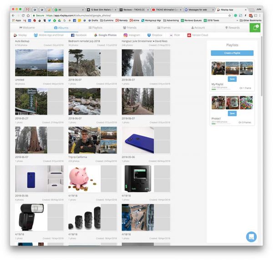Switch to the Welcome tab
273x260 pixels.
click(27, 28)
